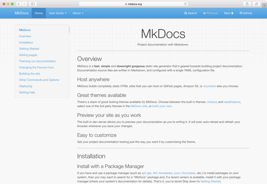This screenshot has height=184, width=267.
Task: Open a new tab with plus button
Action: [264, 5]
